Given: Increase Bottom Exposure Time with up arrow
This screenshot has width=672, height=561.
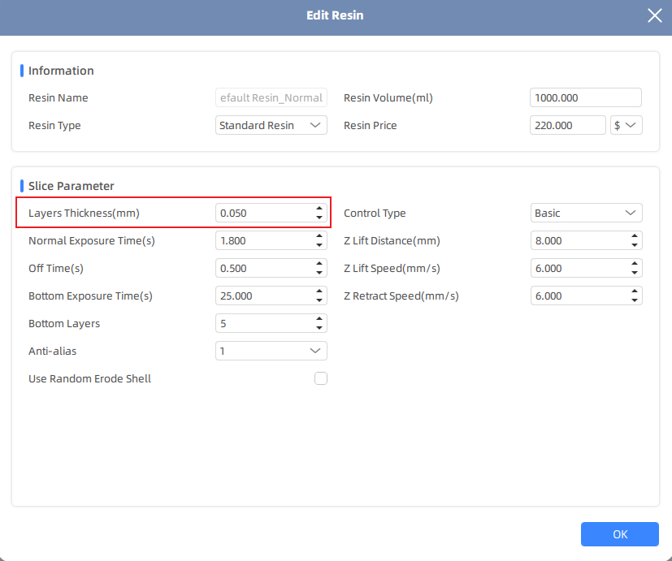Looking at the screenshot, I should [319, 291].
